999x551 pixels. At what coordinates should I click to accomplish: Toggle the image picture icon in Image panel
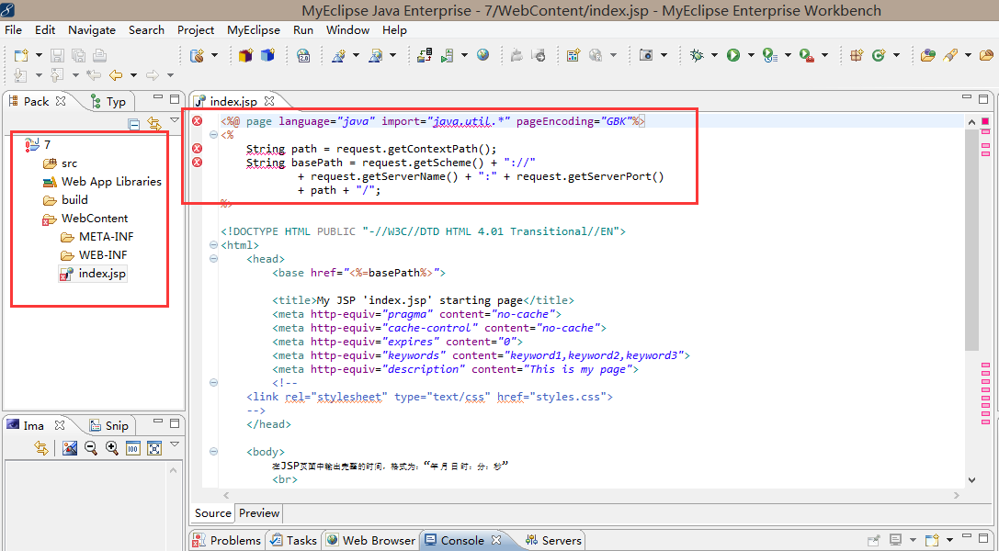click(70, 448)
